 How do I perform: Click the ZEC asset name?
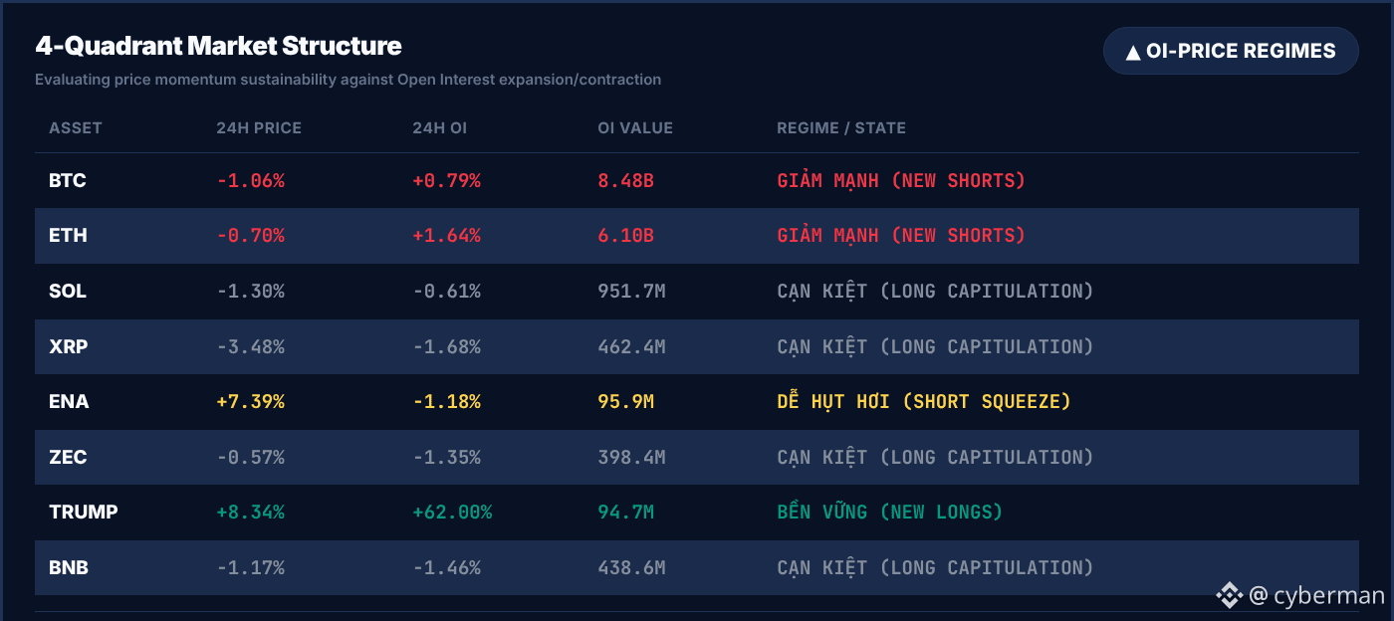[x=68, y=457]
